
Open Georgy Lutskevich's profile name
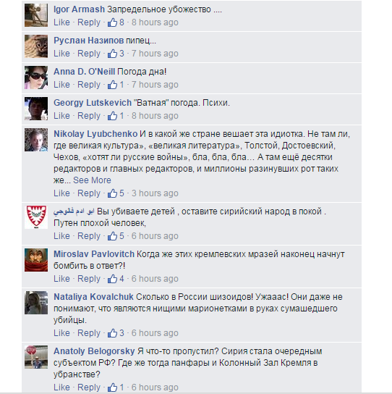tap(93, 103)
